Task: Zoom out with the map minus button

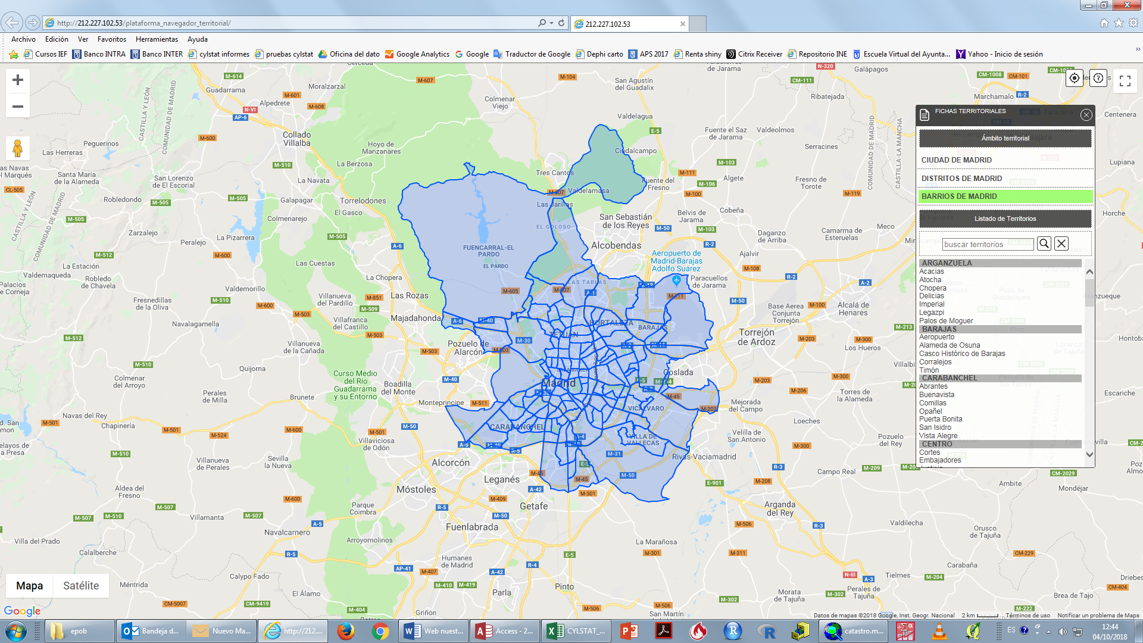Action: point(18,107)
